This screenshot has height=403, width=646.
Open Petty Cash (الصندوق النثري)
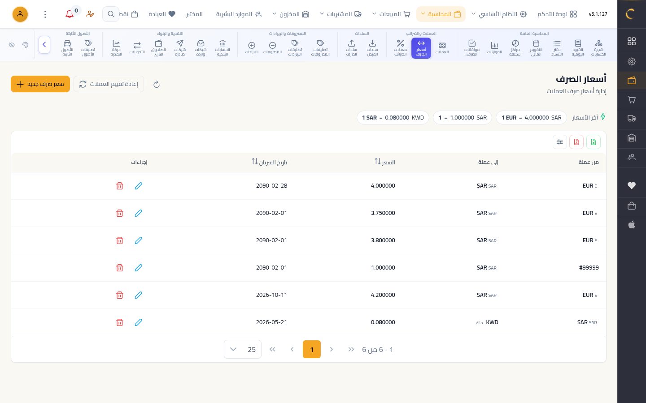point(158,47)
